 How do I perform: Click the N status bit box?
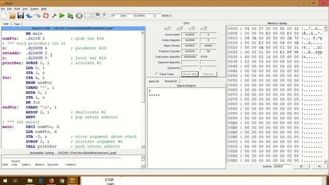[x=170, y=29]
